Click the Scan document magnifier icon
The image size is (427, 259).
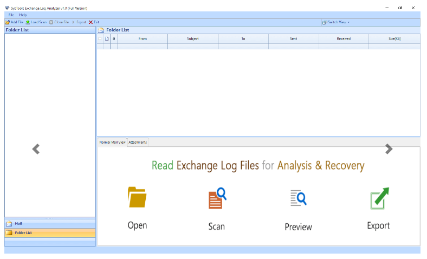point(217,198)
